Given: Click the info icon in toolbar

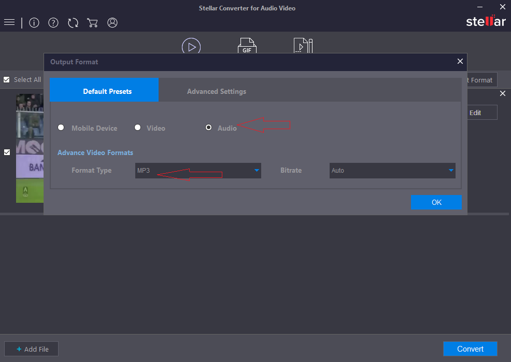Looking at the screenshot, I should [34, 22].
